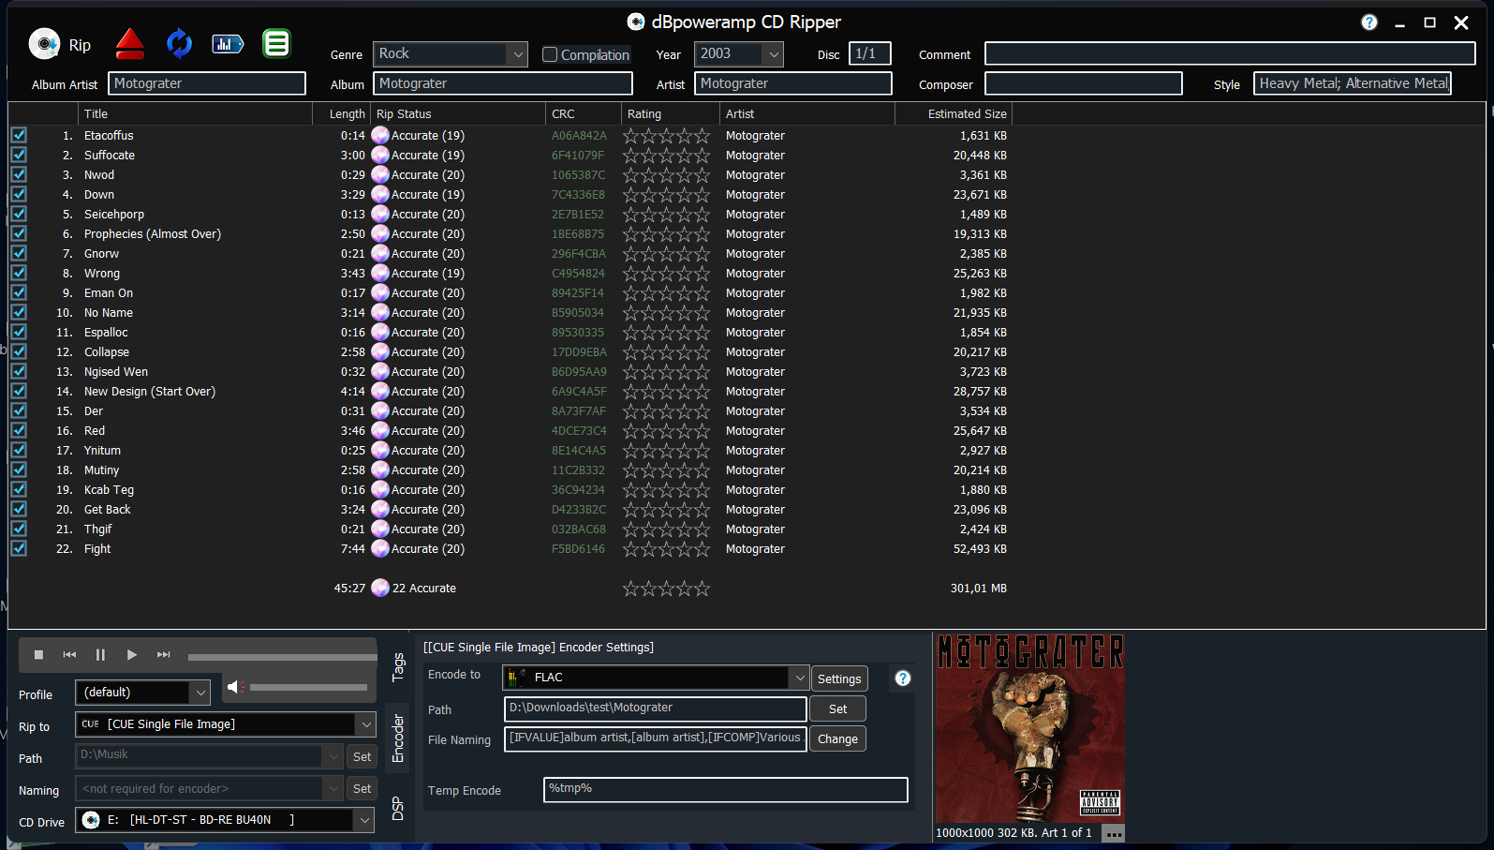Sort tracks by the Title column header

click(x=195, y=113)
